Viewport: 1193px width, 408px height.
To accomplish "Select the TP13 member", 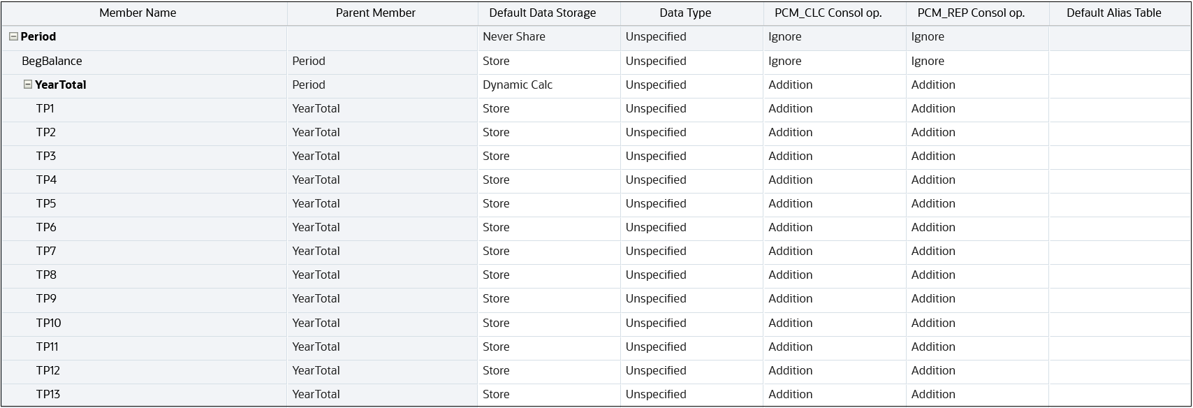I will [48, 395].
